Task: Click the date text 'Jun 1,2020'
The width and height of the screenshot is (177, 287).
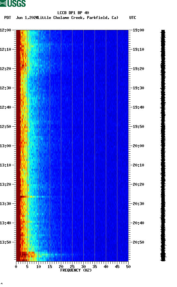Action: click(x=27, y=18)
